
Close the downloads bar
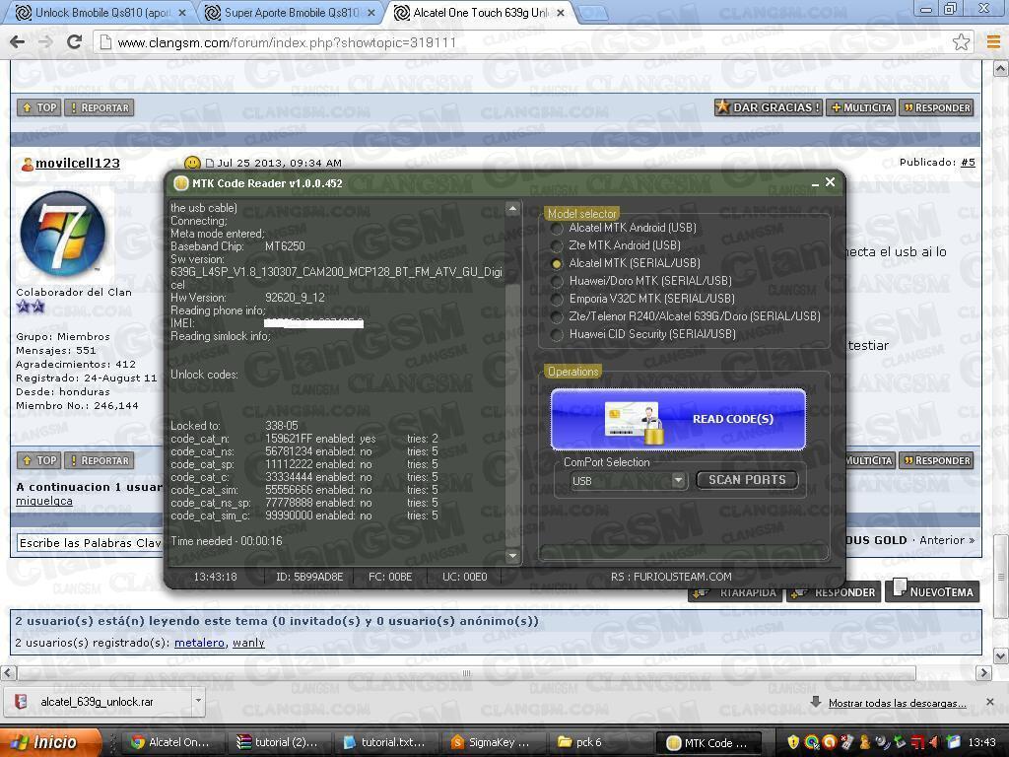coord(989,702)
